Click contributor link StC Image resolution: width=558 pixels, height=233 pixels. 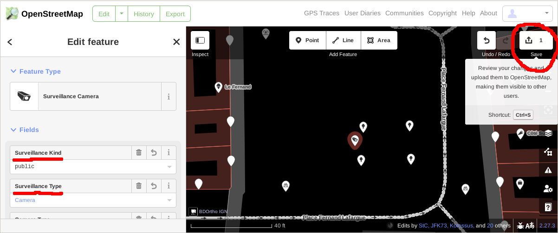pyautogui.click(x=423, y=226)
